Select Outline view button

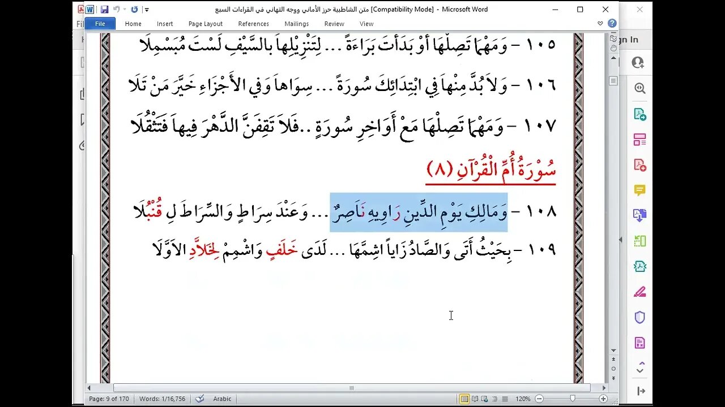494,399
